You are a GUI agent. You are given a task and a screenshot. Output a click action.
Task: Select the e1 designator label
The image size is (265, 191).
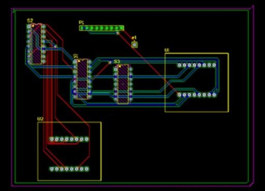tap(134, 38)
